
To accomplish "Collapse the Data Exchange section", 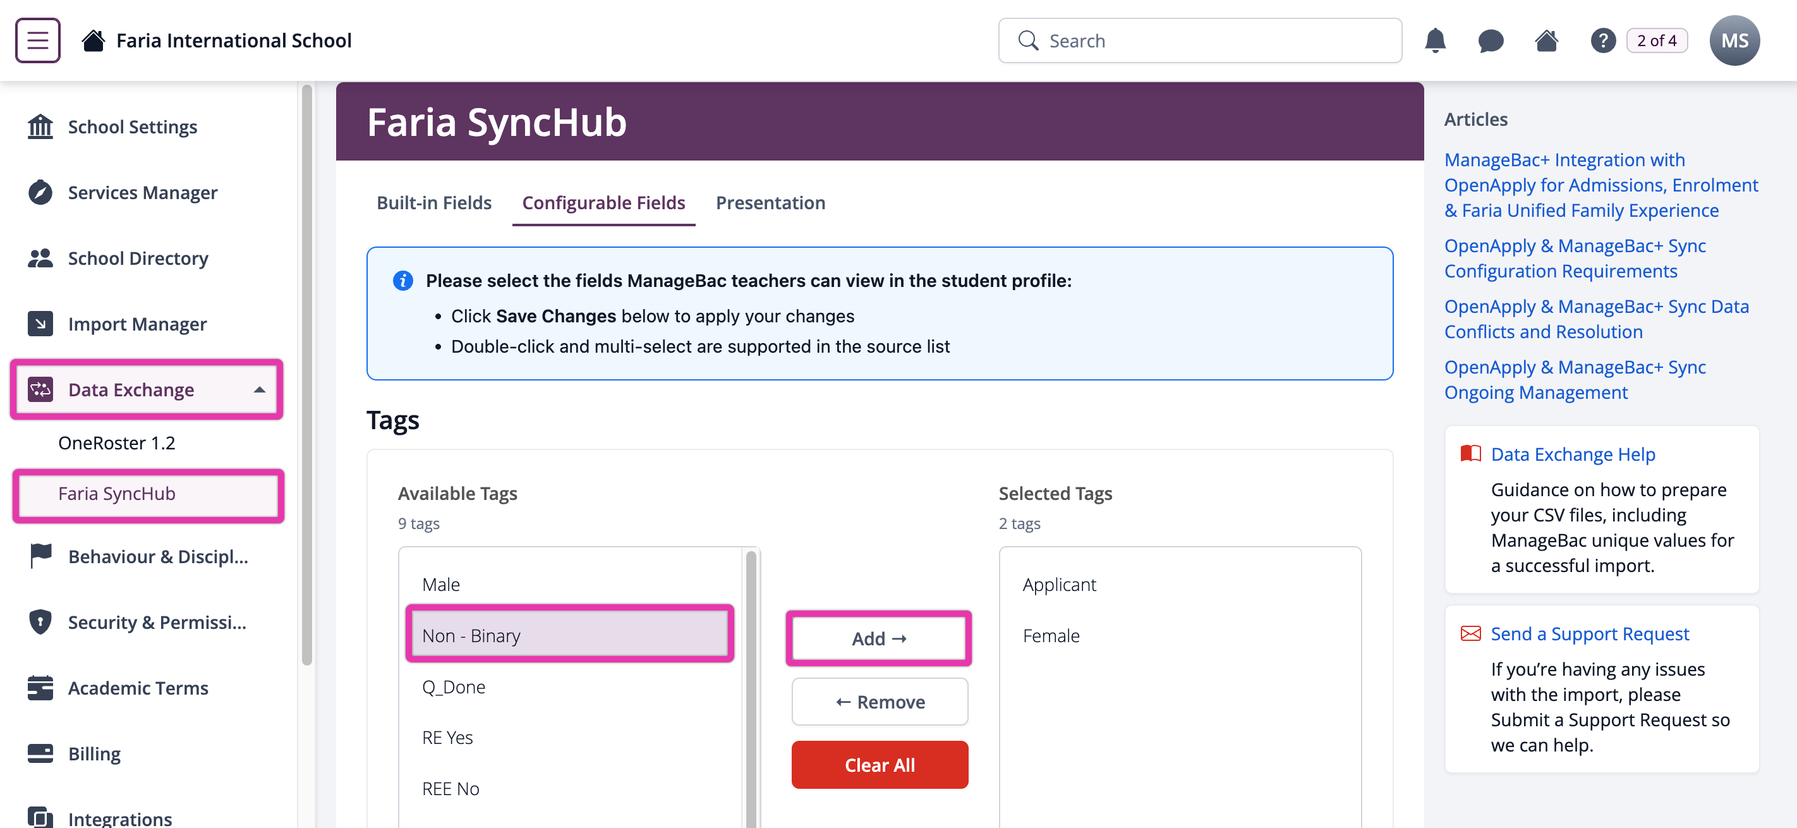I will 259,390.
